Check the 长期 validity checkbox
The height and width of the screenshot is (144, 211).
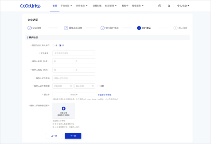coord(99,86)
